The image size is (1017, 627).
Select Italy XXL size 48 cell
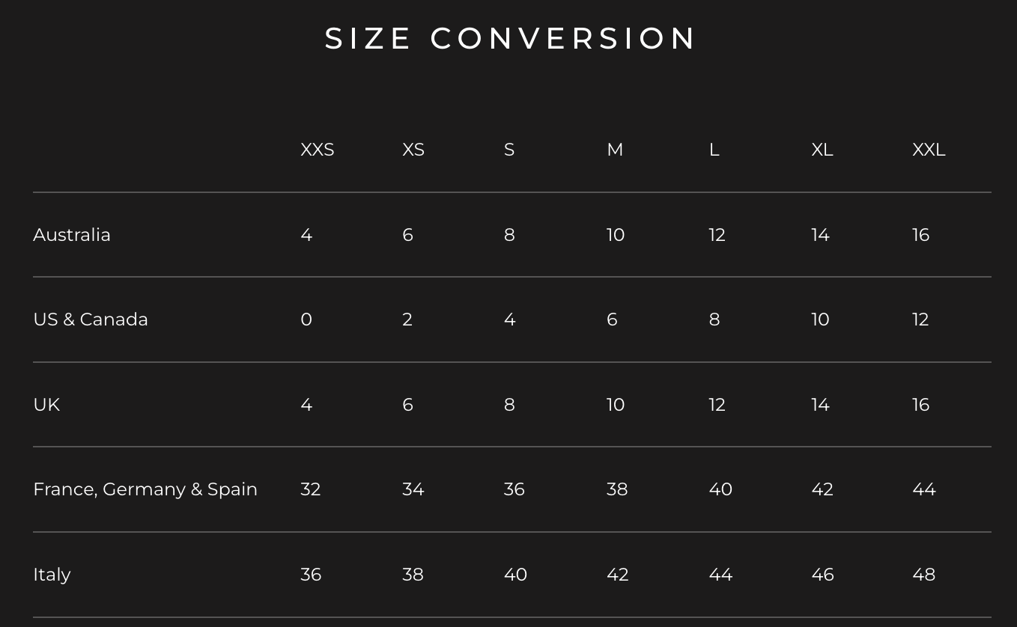(923, 575)
